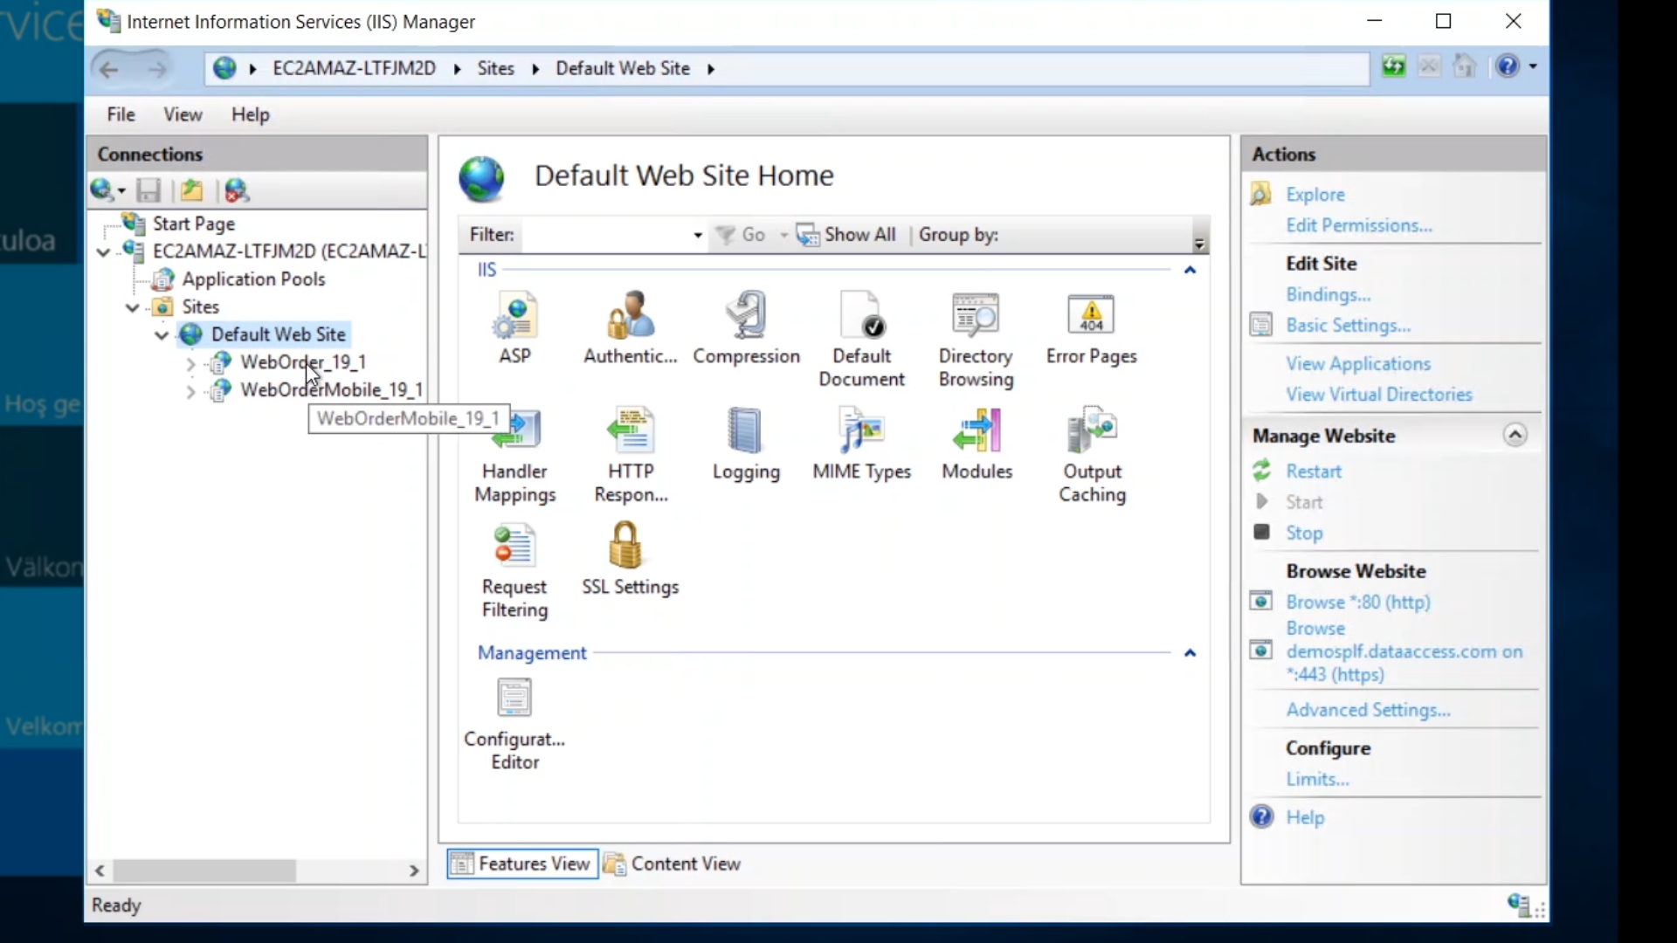Collapse the Manage Website section
The image size is (1677, 943).
[x=1515, y=435]
